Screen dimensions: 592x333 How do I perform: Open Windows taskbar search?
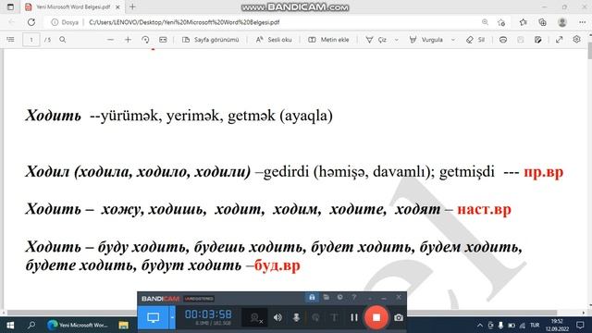click(31, 325)
